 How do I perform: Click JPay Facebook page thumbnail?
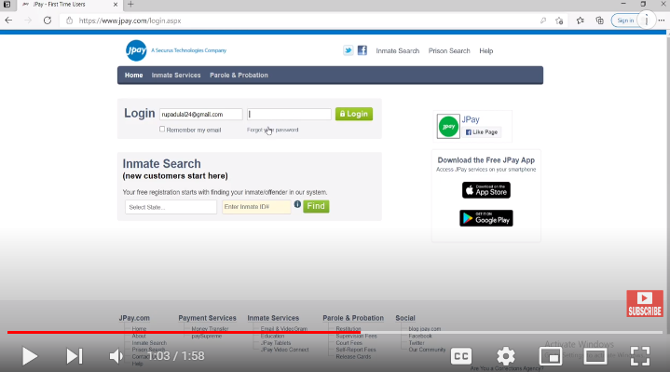click(448, 126)
